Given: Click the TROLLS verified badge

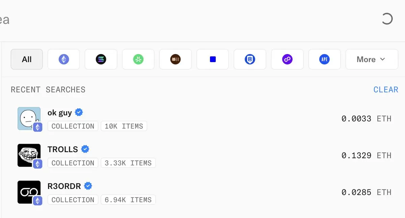Looking at the screenshot, I should (x=85, y=149).
